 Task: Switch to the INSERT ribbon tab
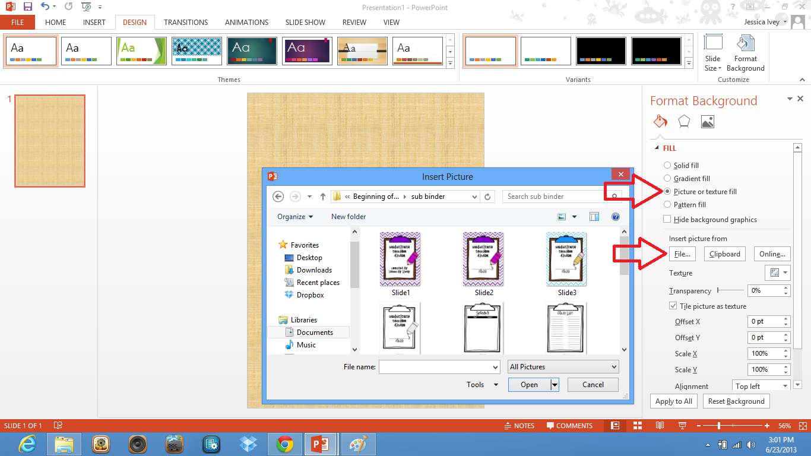[94, 23]
